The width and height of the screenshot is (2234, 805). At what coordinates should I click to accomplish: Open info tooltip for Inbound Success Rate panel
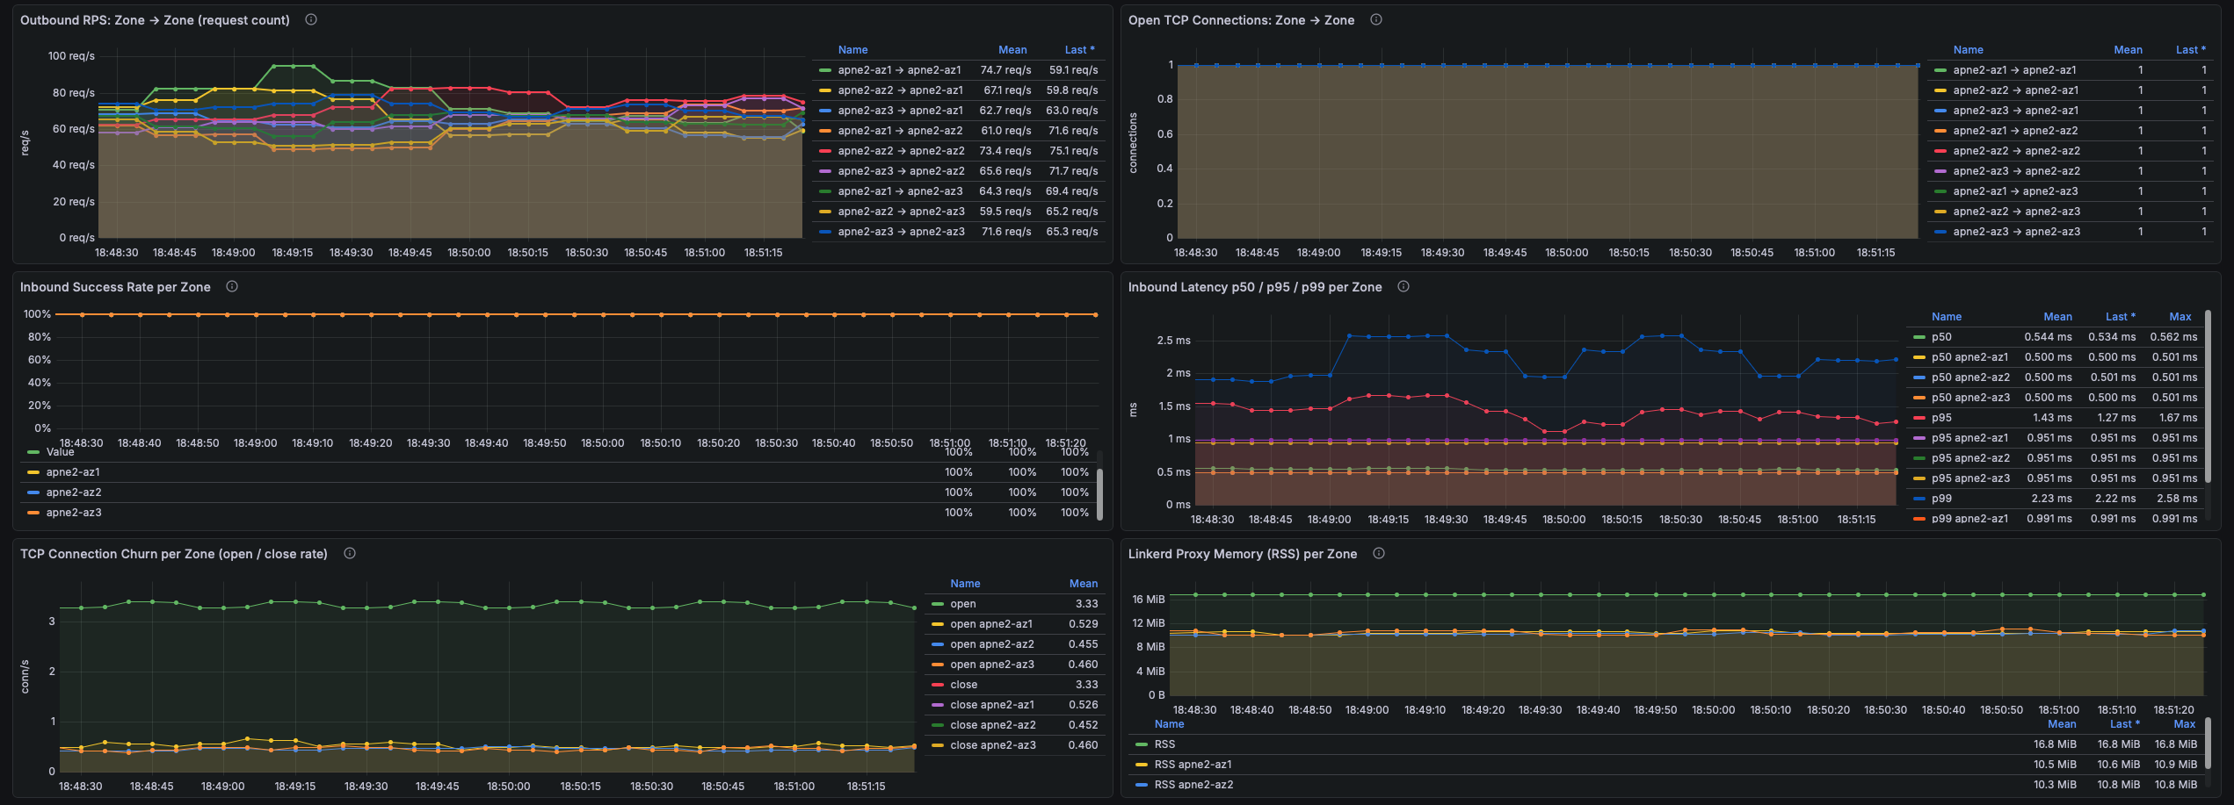click(x=232, y=287)
